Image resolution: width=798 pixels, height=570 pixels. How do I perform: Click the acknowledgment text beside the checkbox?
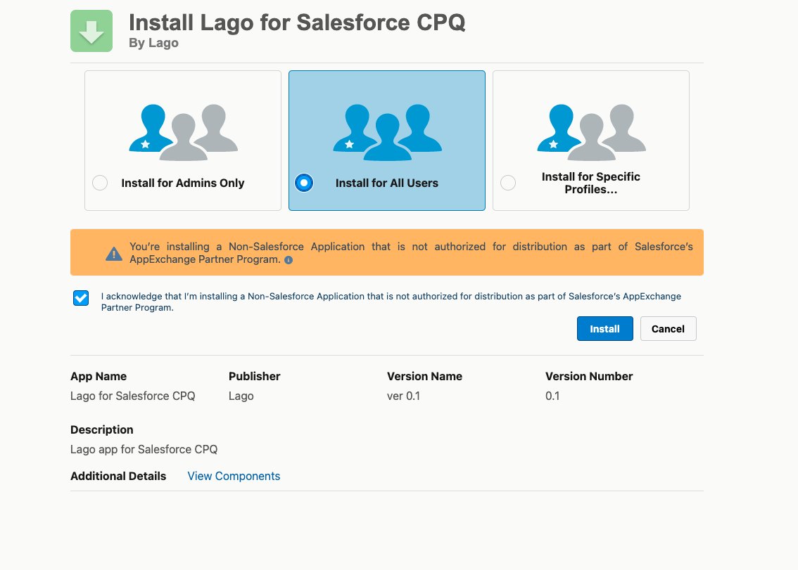coord(391,302)
